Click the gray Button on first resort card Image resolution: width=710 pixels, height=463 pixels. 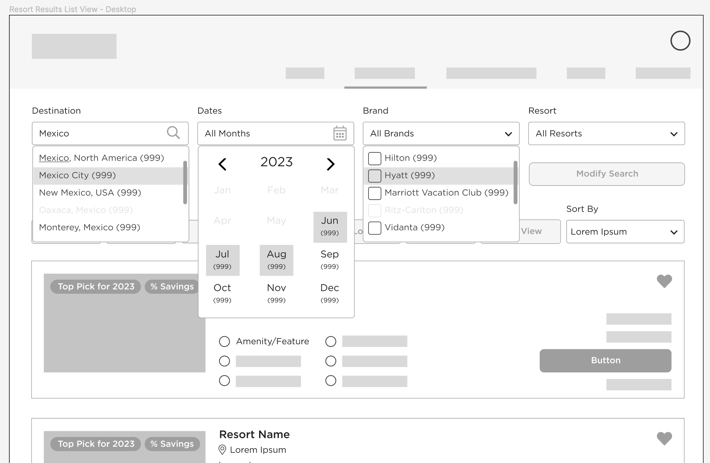605,360
